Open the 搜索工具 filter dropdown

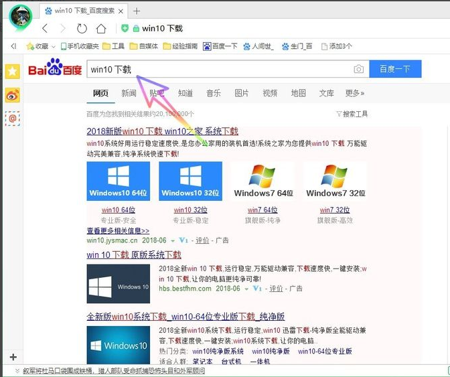pyautogui.click(x=352, y=115)
